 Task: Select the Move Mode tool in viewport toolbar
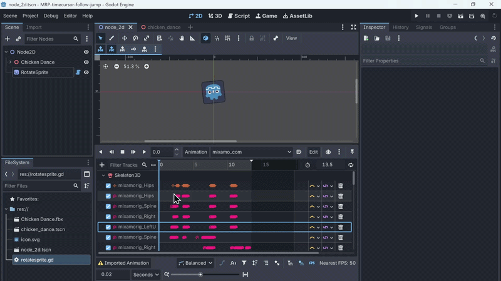(x=124, y=38)
